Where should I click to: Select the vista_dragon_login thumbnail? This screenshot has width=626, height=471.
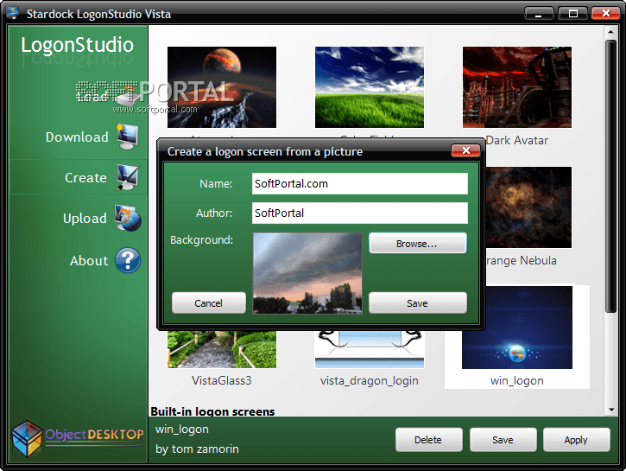370,349
